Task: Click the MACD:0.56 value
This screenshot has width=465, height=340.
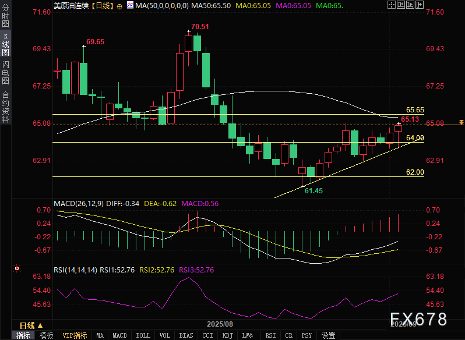Action: (x=200, y=203)
